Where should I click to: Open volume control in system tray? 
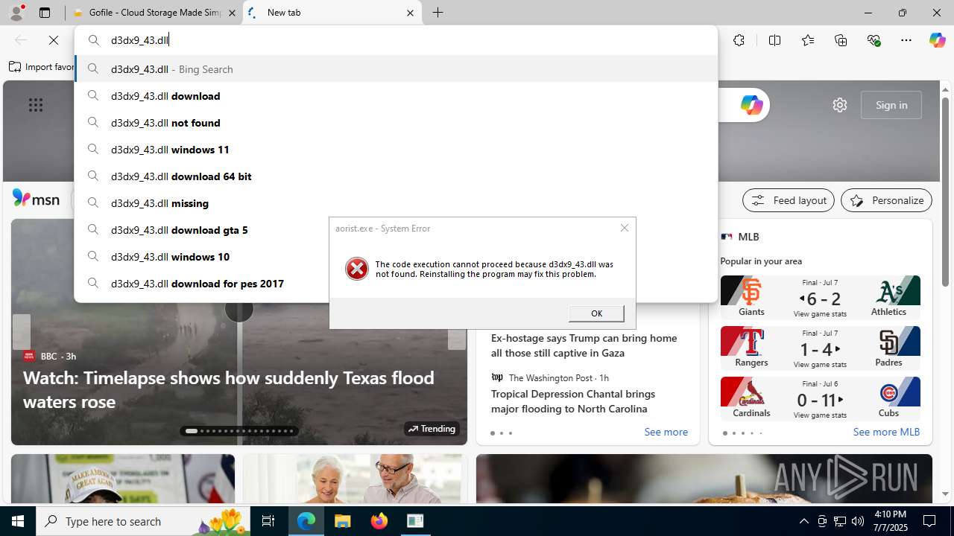click(858, 521)
